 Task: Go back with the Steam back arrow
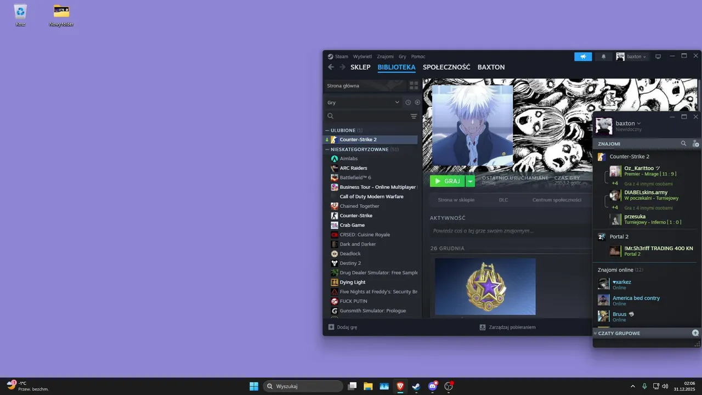[331, 67]
